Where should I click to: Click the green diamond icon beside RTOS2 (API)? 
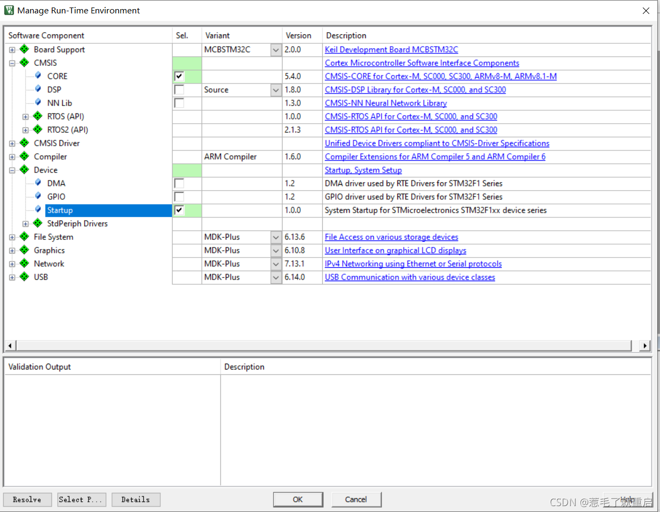coord(38,130)
